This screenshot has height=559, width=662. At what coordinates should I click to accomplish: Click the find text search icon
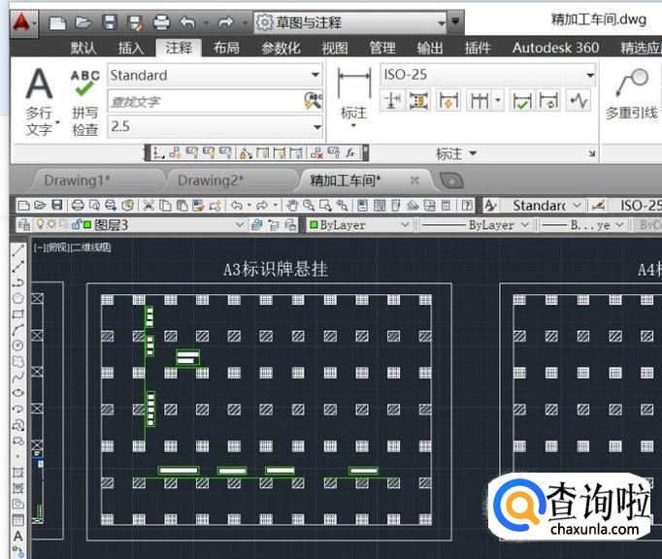(x=313, y=101)
